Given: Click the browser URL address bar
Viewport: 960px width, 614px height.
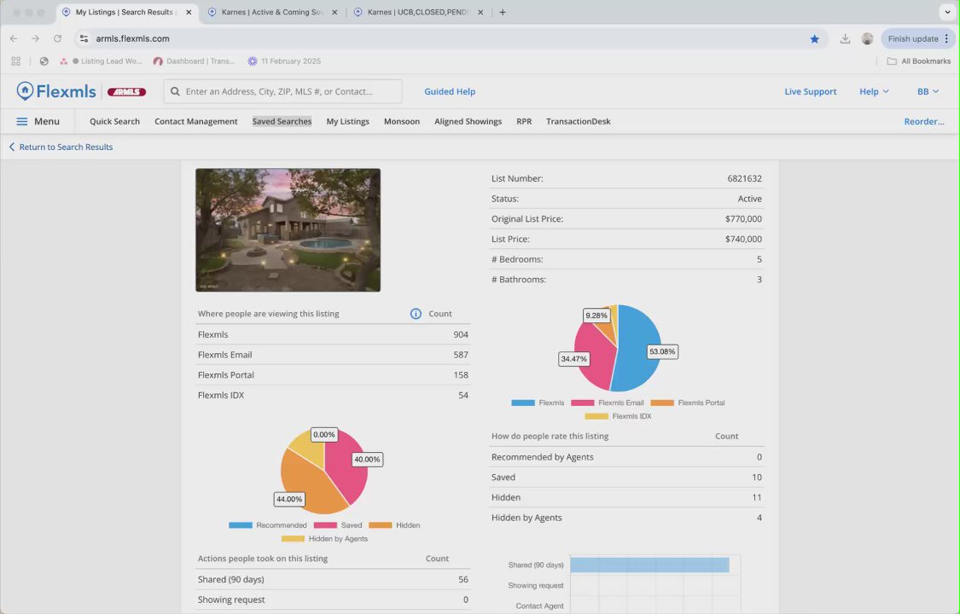Looking at the screenshot, I should (x=450, y=38).
